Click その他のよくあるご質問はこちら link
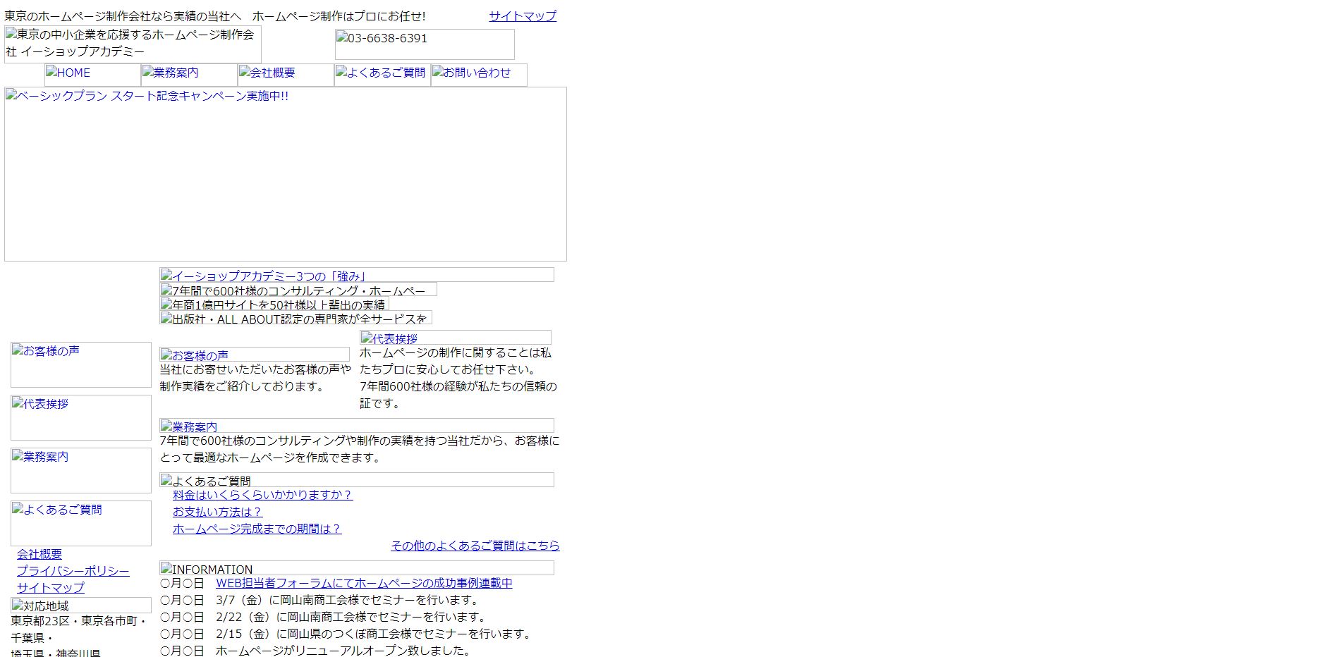 click(475, 545)
